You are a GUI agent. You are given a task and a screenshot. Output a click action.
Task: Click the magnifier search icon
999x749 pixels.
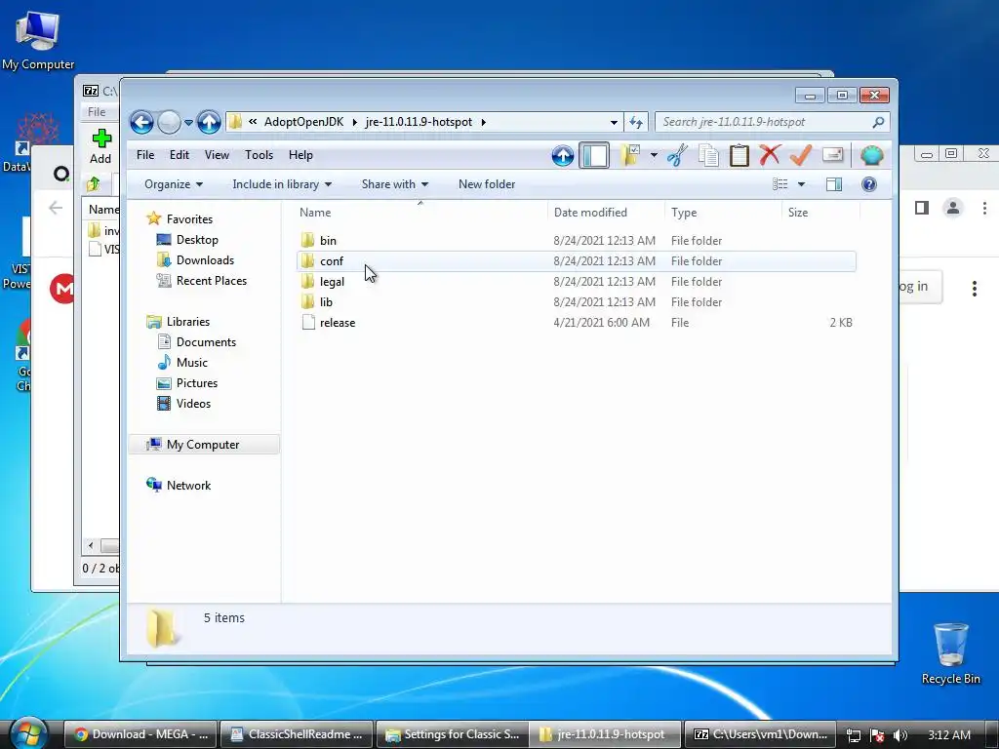point(879,122)
